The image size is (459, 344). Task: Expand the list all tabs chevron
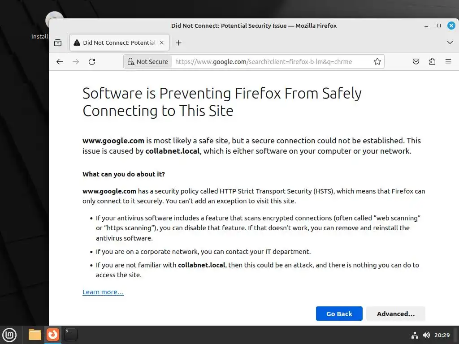pos(450,43)
